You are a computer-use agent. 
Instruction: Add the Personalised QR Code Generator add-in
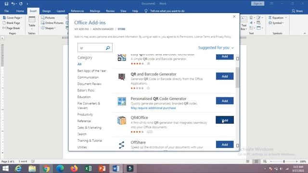coord(225,101)
